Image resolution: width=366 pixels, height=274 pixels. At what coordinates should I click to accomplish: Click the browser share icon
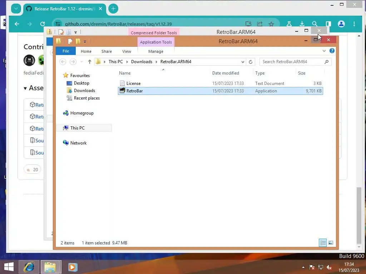[x=259, y=24]
